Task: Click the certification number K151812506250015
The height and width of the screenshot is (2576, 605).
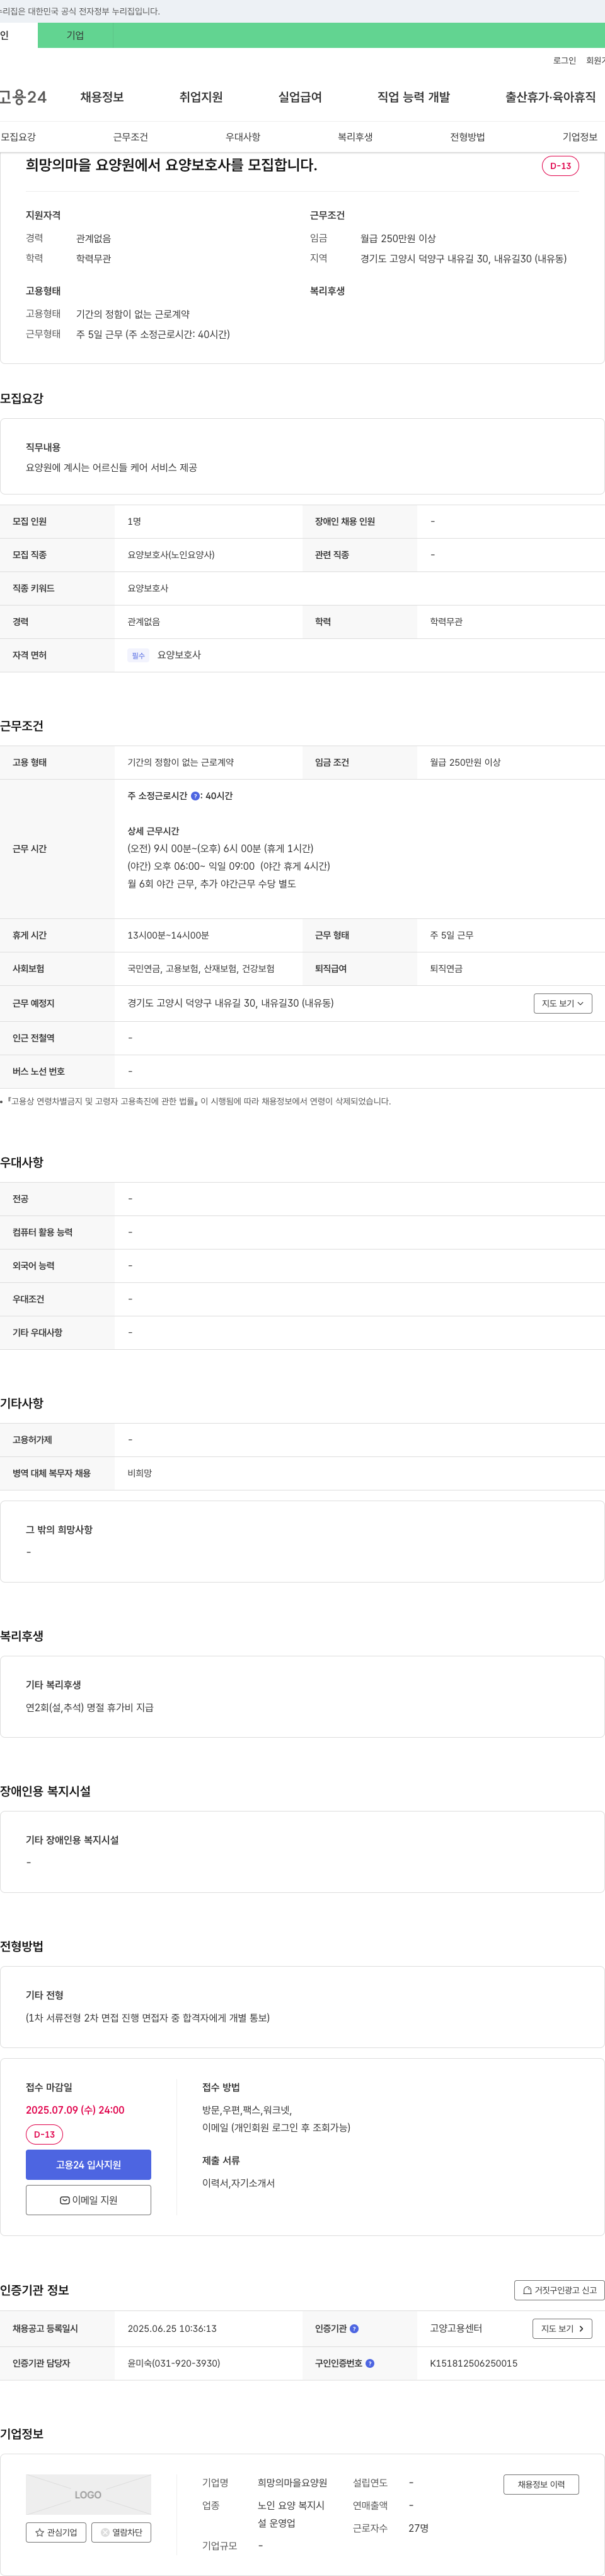Action: coord(473,2364)
